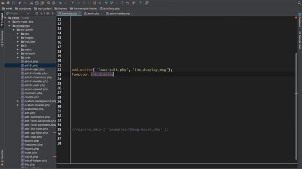Hide the Project panel with hide icon
302x169 pixels.
pos(53,14)
